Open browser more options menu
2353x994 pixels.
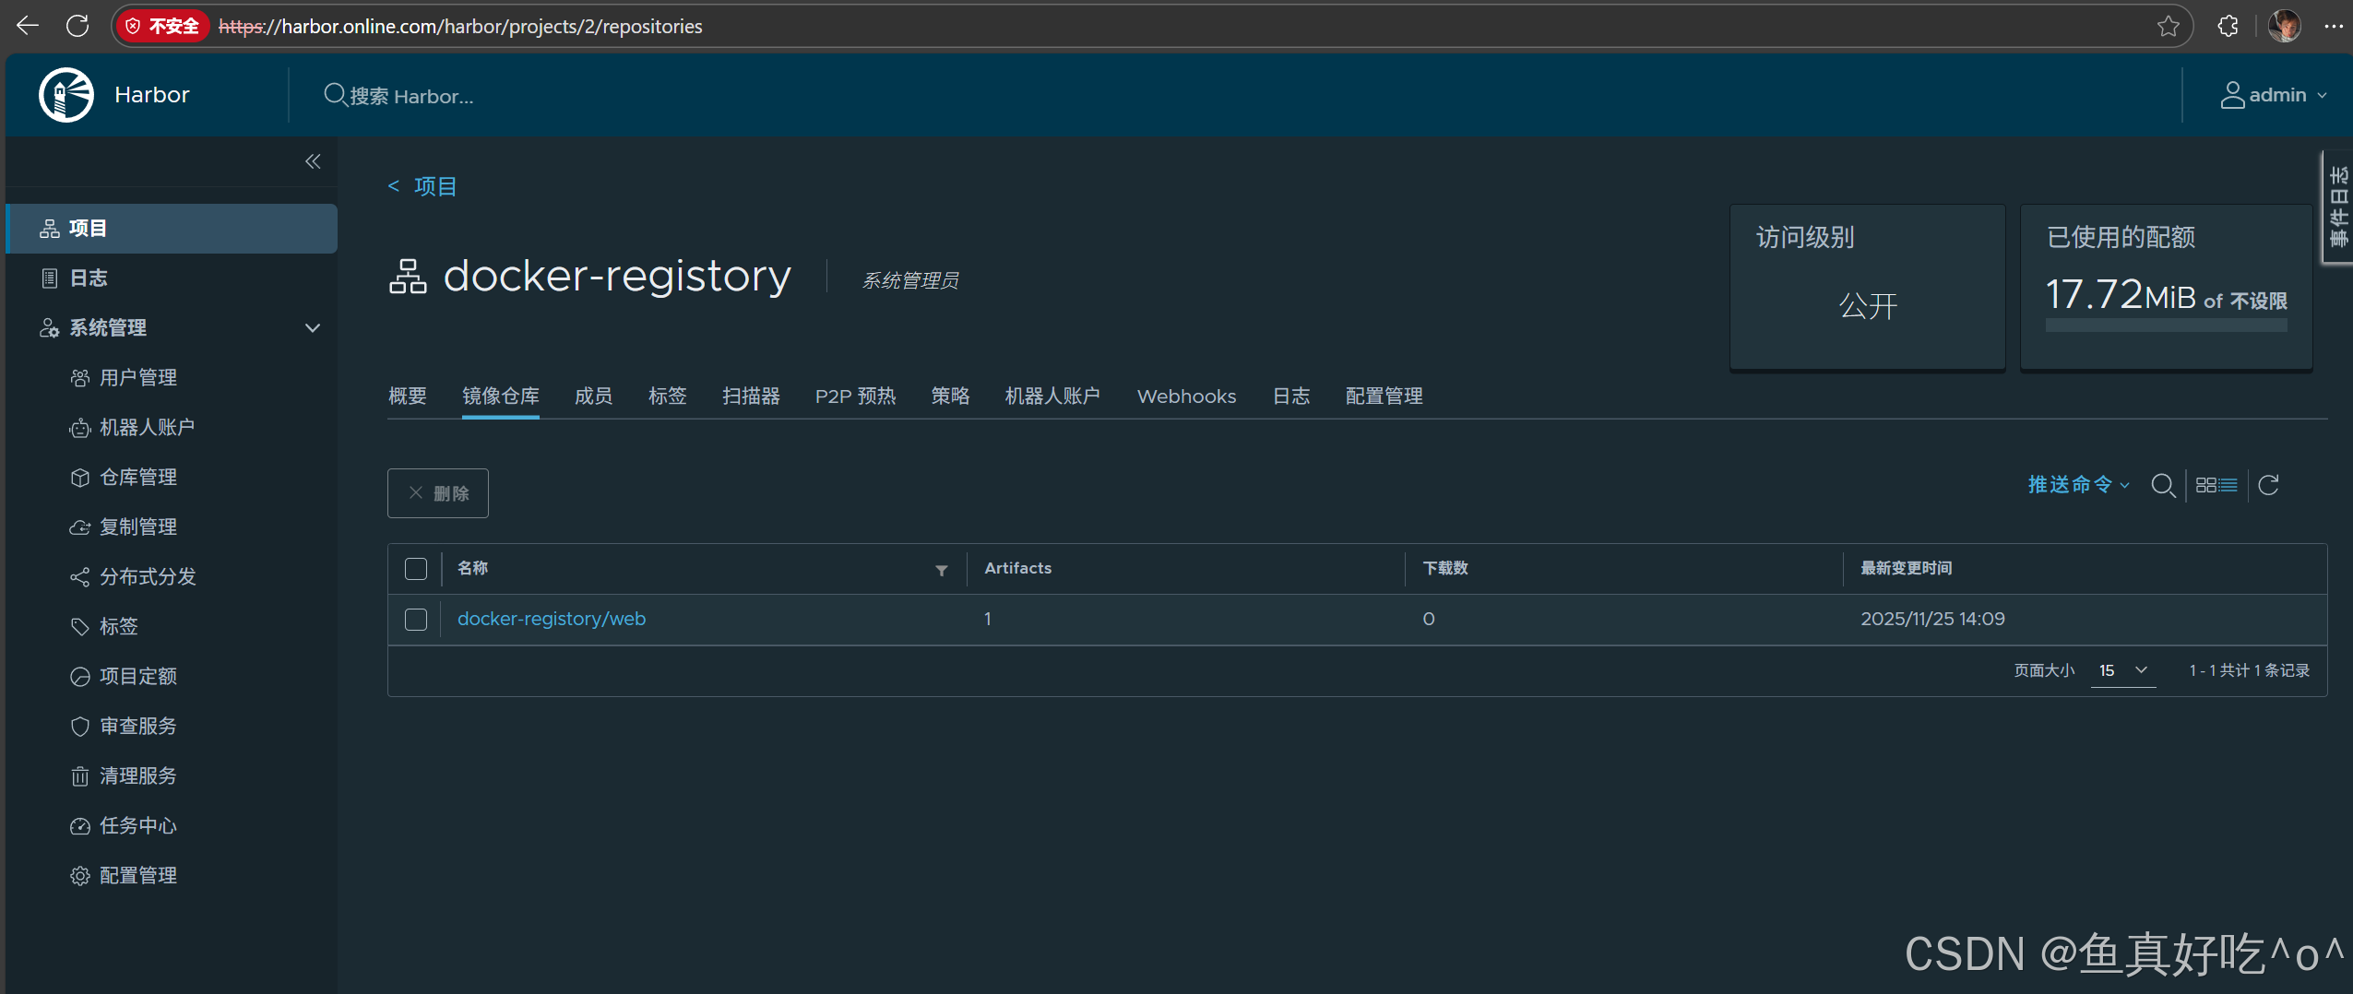coord(2334,26)
